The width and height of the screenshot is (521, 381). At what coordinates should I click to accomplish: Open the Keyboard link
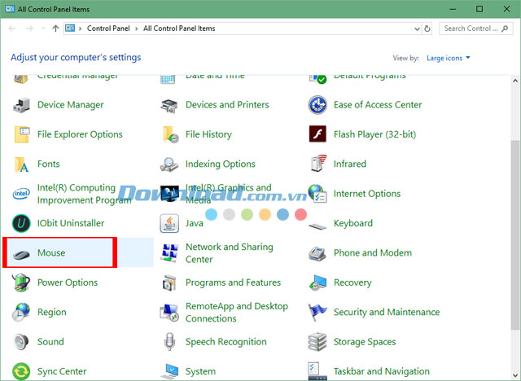[x=353, y=223]
